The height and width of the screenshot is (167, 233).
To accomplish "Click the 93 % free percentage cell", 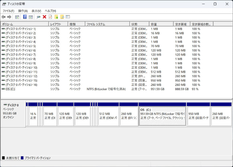I will coord(195,89).
